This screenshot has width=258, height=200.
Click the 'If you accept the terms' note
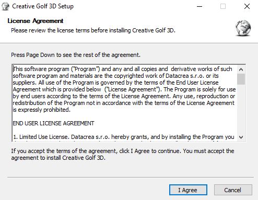(123, 155)
